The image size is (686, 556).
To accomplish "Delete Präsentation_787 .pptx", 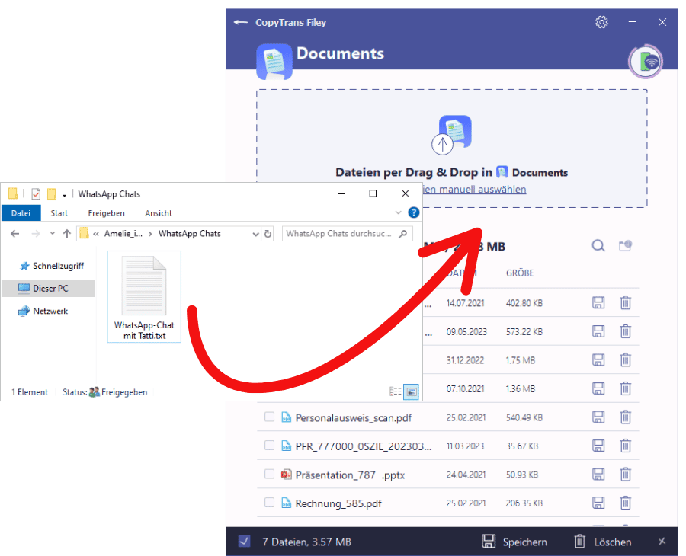I will tap(626, 475).
